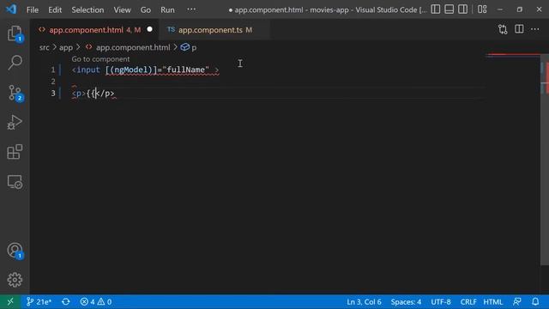This screenshot has height=309, width=549.
Task: Click the input tag keyword on line 1
Action: click(87, 70)
